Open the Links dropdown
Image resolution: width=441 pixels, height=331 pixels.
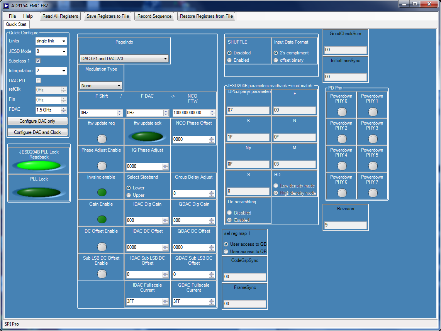(51, 41)
